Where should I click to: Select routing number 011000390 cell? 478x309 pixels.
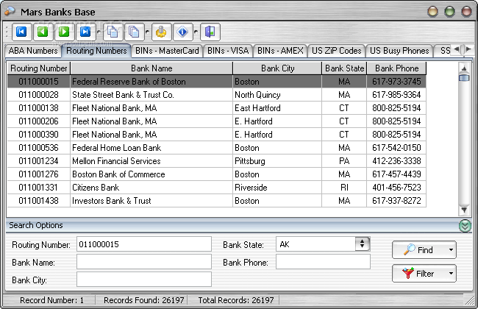pyautogui.click(x=39, y=135)
